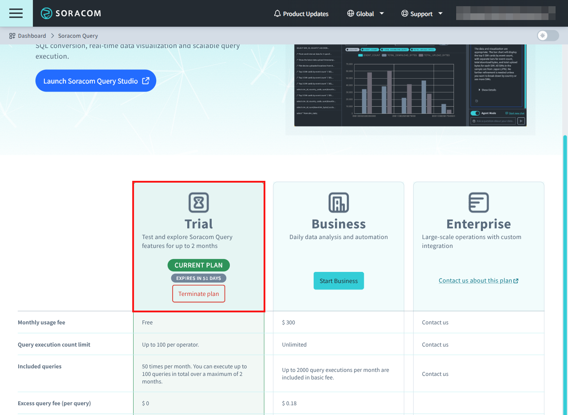This screenshot has width=568, height=415.
Task: Click external link icon beside Contact us
Action: (x=516, y=281)
